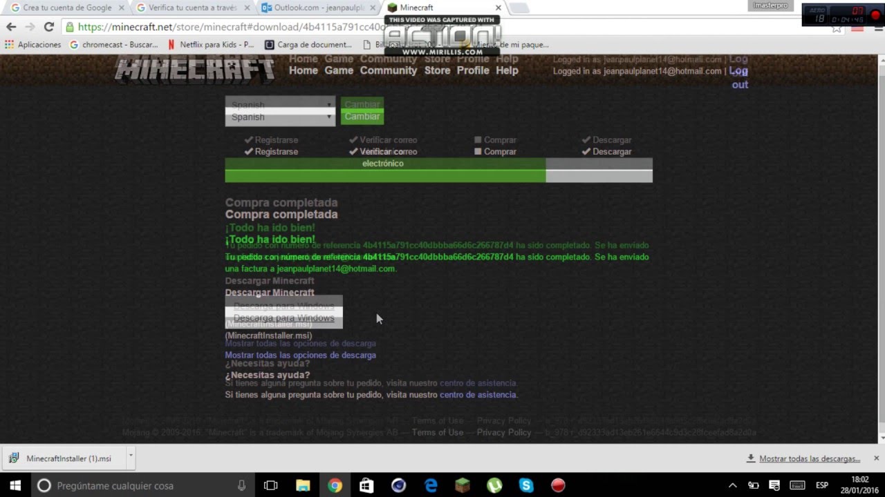Reload the Minecraft store page
The image size is (885, 497).
(48, 27)
